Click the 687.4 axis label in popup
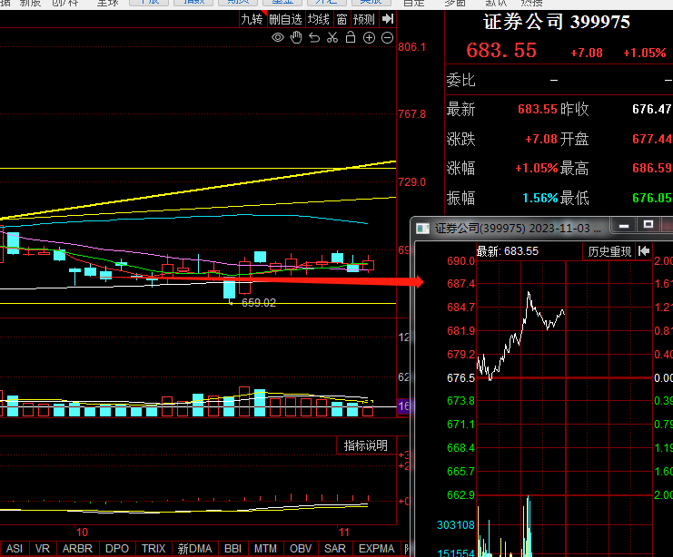The height and width of the screenshot is (557, 673). pos(461,284)
